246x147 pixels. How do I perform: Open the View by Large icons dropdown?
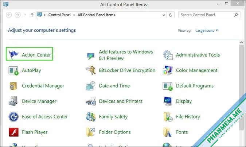207,31
